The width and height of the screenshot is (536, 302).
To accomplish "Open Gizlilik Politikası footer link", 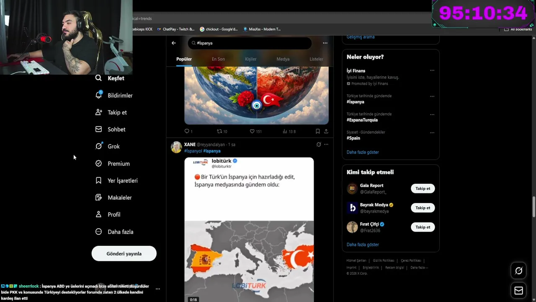I will 383,260.
